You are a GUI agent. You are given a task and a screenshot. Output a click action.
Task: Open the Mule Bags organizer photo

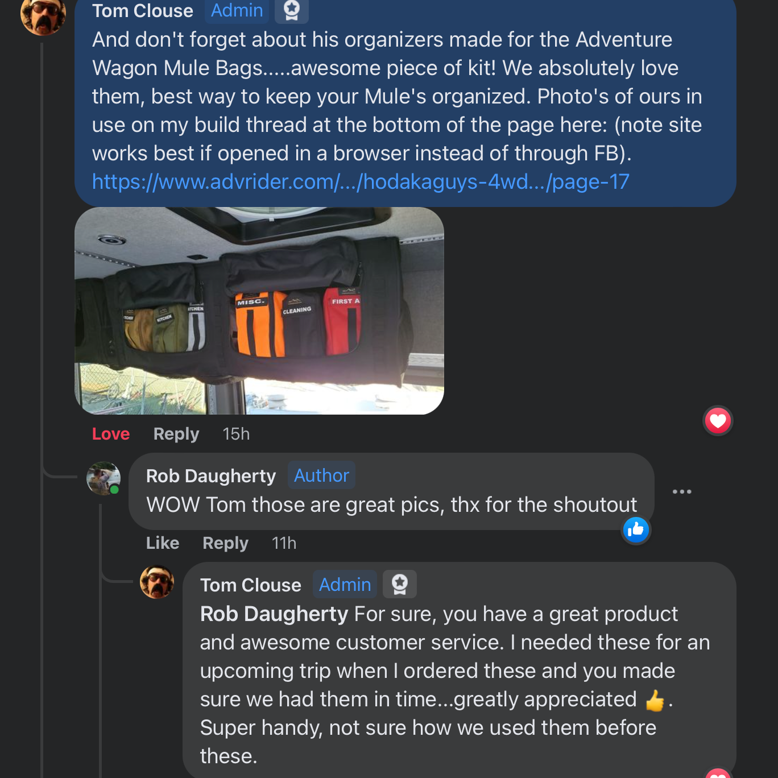tap(259, 311)
